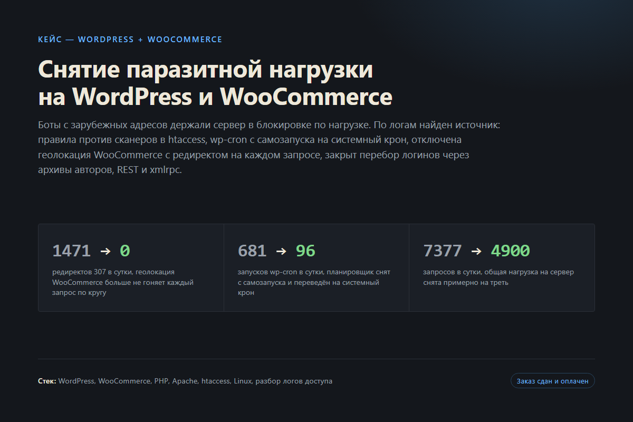Image resolution: width=633 pixels, height=422 pixels.
Task: Click the arrow between 1471 and 0
Action: point(105,251)
